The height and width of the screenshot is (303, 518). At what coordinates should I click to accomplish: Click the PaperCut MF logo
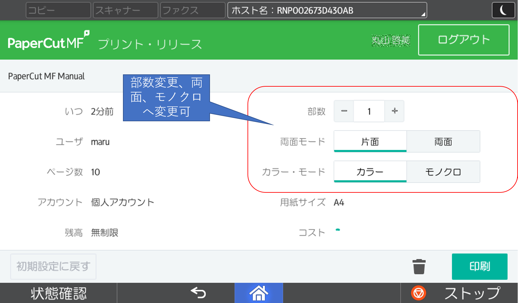pyautogui.click(x=48, y=40)
